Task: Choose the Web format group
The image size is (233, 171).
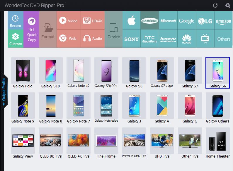Action: 69,39
